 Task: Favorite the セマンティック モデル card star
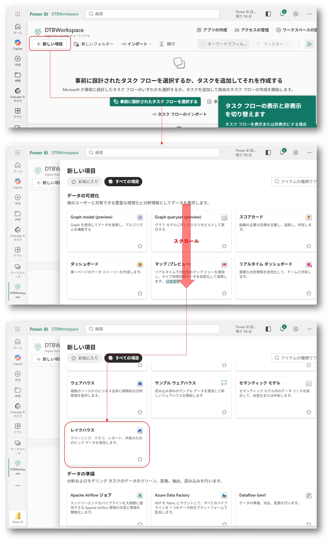309,412
